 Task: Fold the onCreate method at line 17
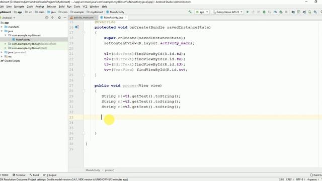click(84, 32)
